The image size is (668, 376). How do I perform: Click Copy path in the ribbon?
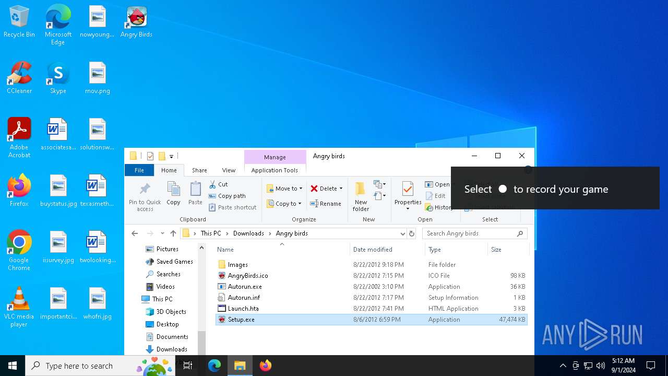click(x=227, y=196)
